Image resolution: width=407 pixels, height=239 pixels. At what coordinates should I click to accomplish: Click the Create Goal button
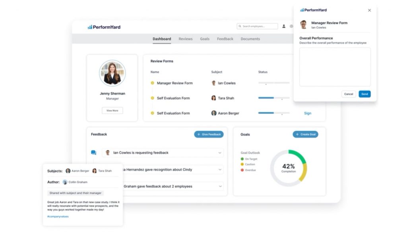(x=306, y=134)
